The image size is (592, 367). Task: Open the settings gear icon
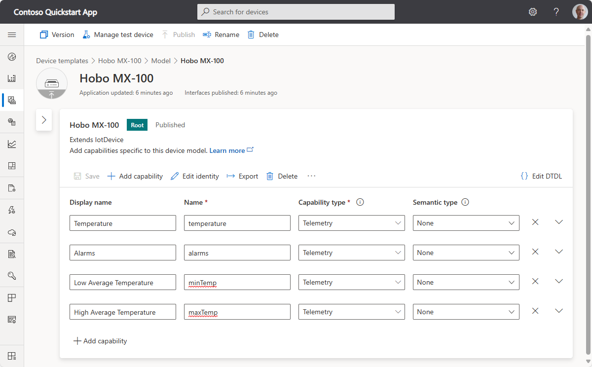pyautogui.click(x=533, y=12)
